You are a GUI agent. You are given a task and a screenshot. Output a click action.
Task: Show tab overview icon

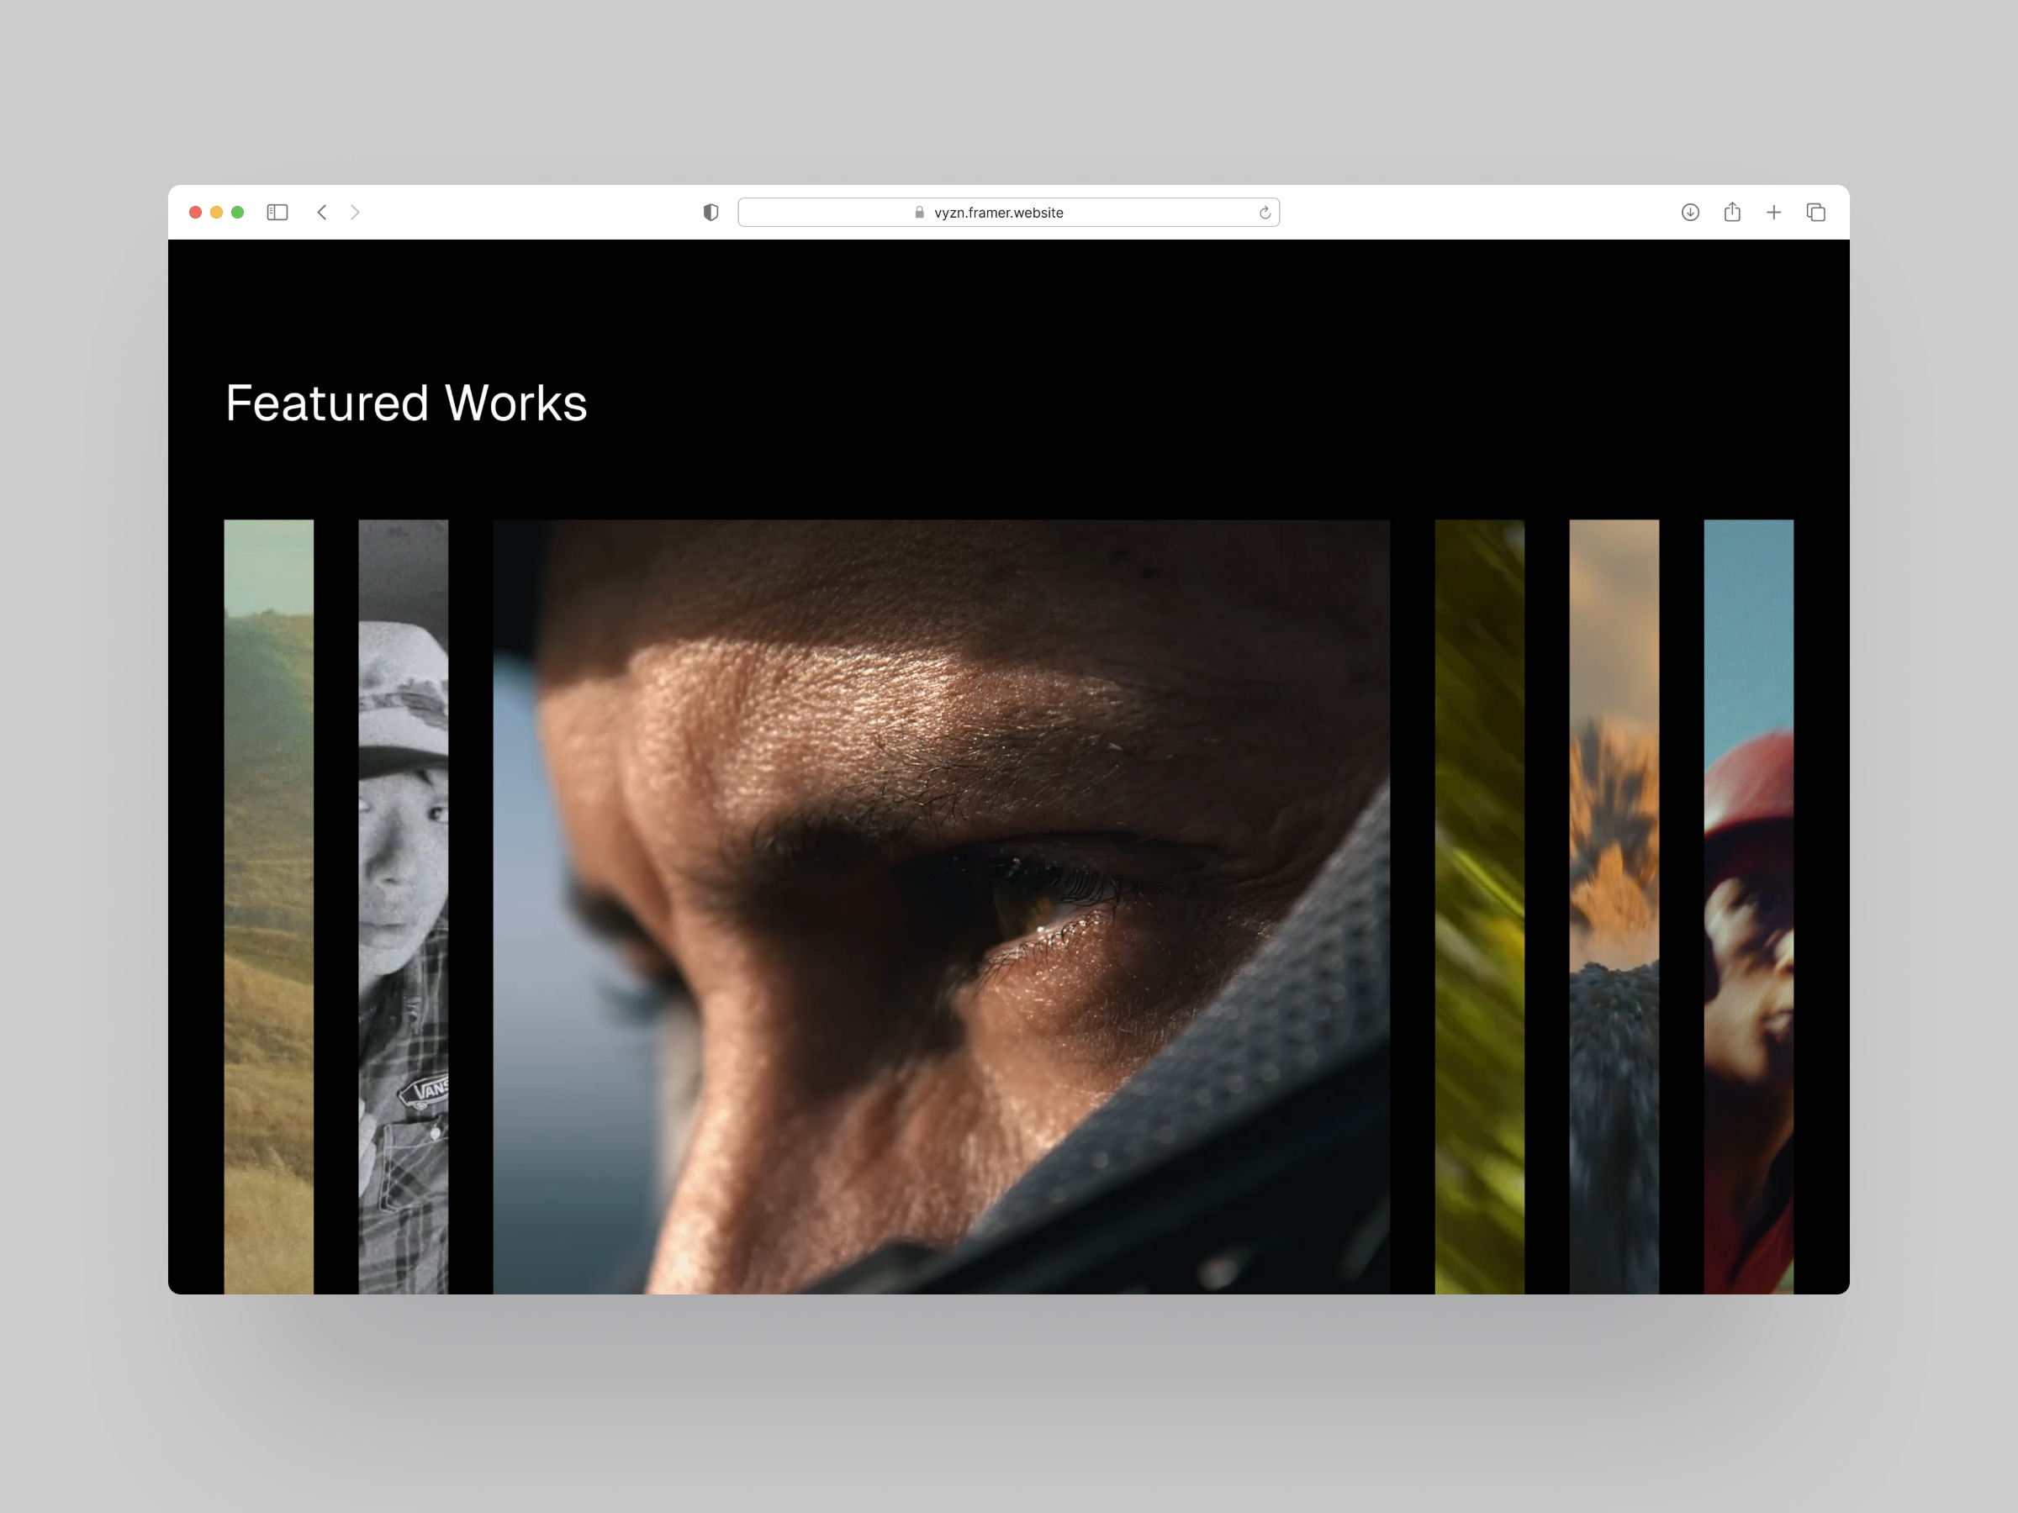pos(1815,213)
